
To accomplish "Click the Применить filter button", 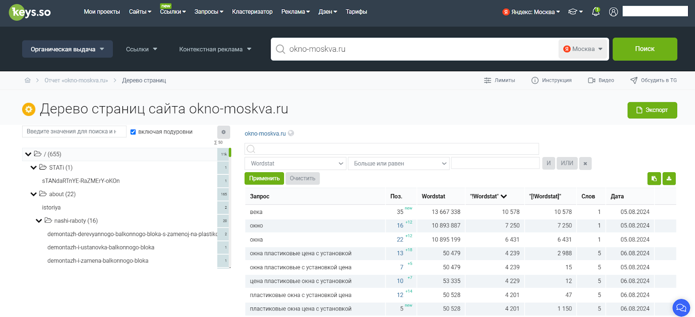I will [264, 178].
